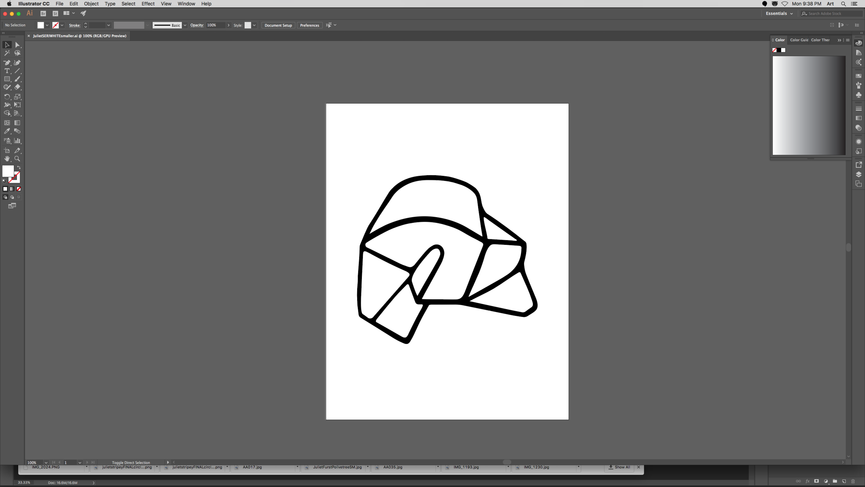Reset to default fill and stroke
Viewport: 865px width, 487px height.
[4, 181]
